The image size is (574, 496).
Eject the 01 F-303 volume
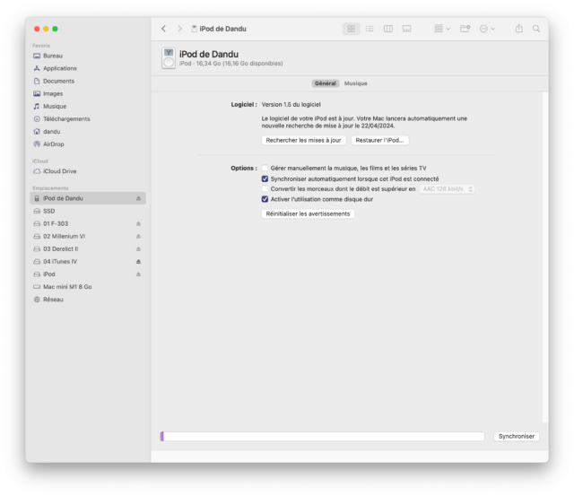point(138,223)
